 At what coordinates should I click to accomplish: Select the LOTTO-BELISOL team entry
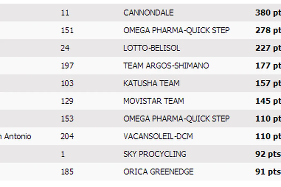(151, 48)
